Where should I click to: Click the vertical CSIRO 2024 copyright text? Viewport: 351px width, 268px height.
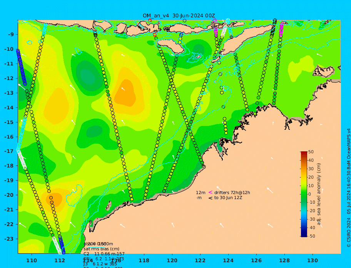click(x=348, y=188)
